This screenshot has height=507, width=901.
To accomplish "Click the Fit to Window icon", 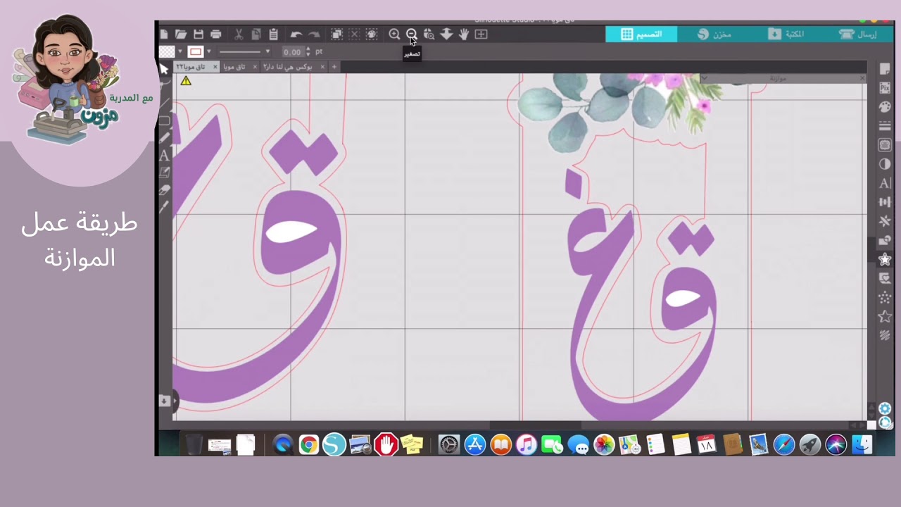I will (x=481, y=34).
